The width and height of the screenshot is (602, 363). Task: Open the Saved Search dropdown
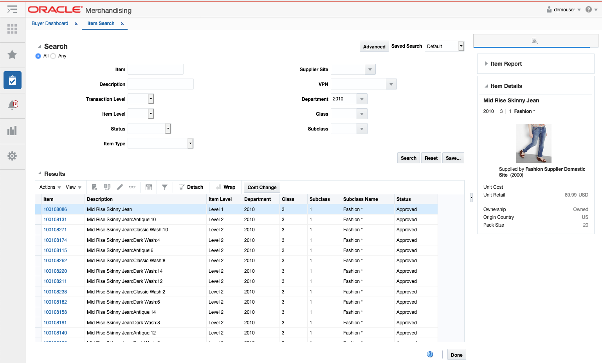(461, 46)
